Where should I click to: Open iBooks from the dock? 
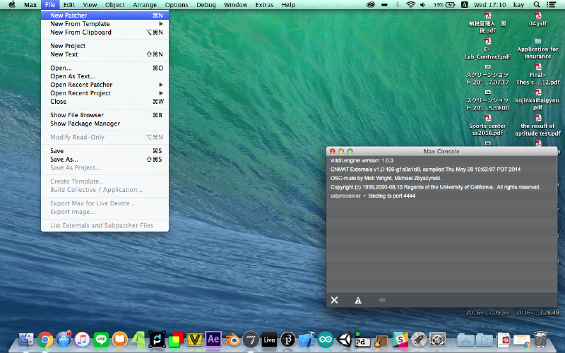pos(119,340)
